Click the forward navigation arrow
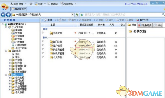The width and height of the screenshot is (165, 98). click(x=8, y=15)
